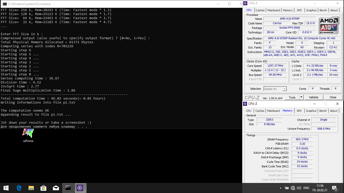Click the Core Speed value 1297.37 MHz

coord(275,66)
